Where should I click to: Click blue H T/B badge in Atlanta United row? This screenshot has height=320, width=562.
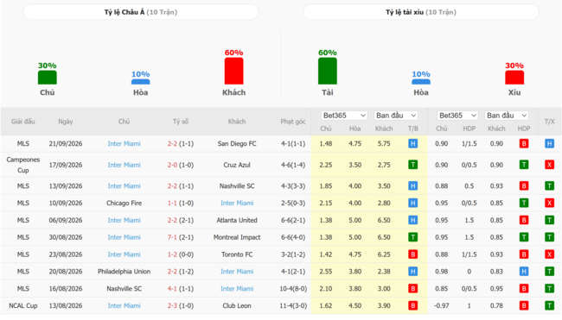point(413,220)
